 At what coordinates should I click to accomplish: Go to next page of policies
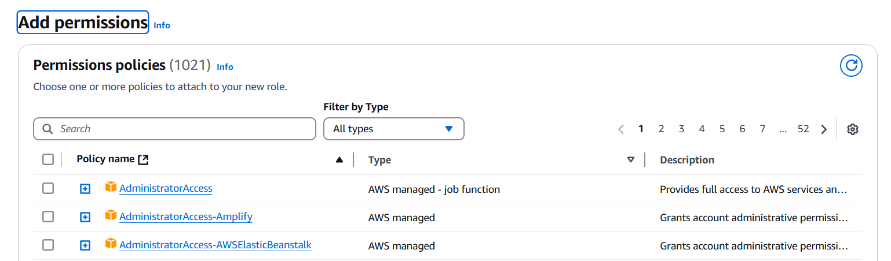pyautogui.click(x=824, y=129)
